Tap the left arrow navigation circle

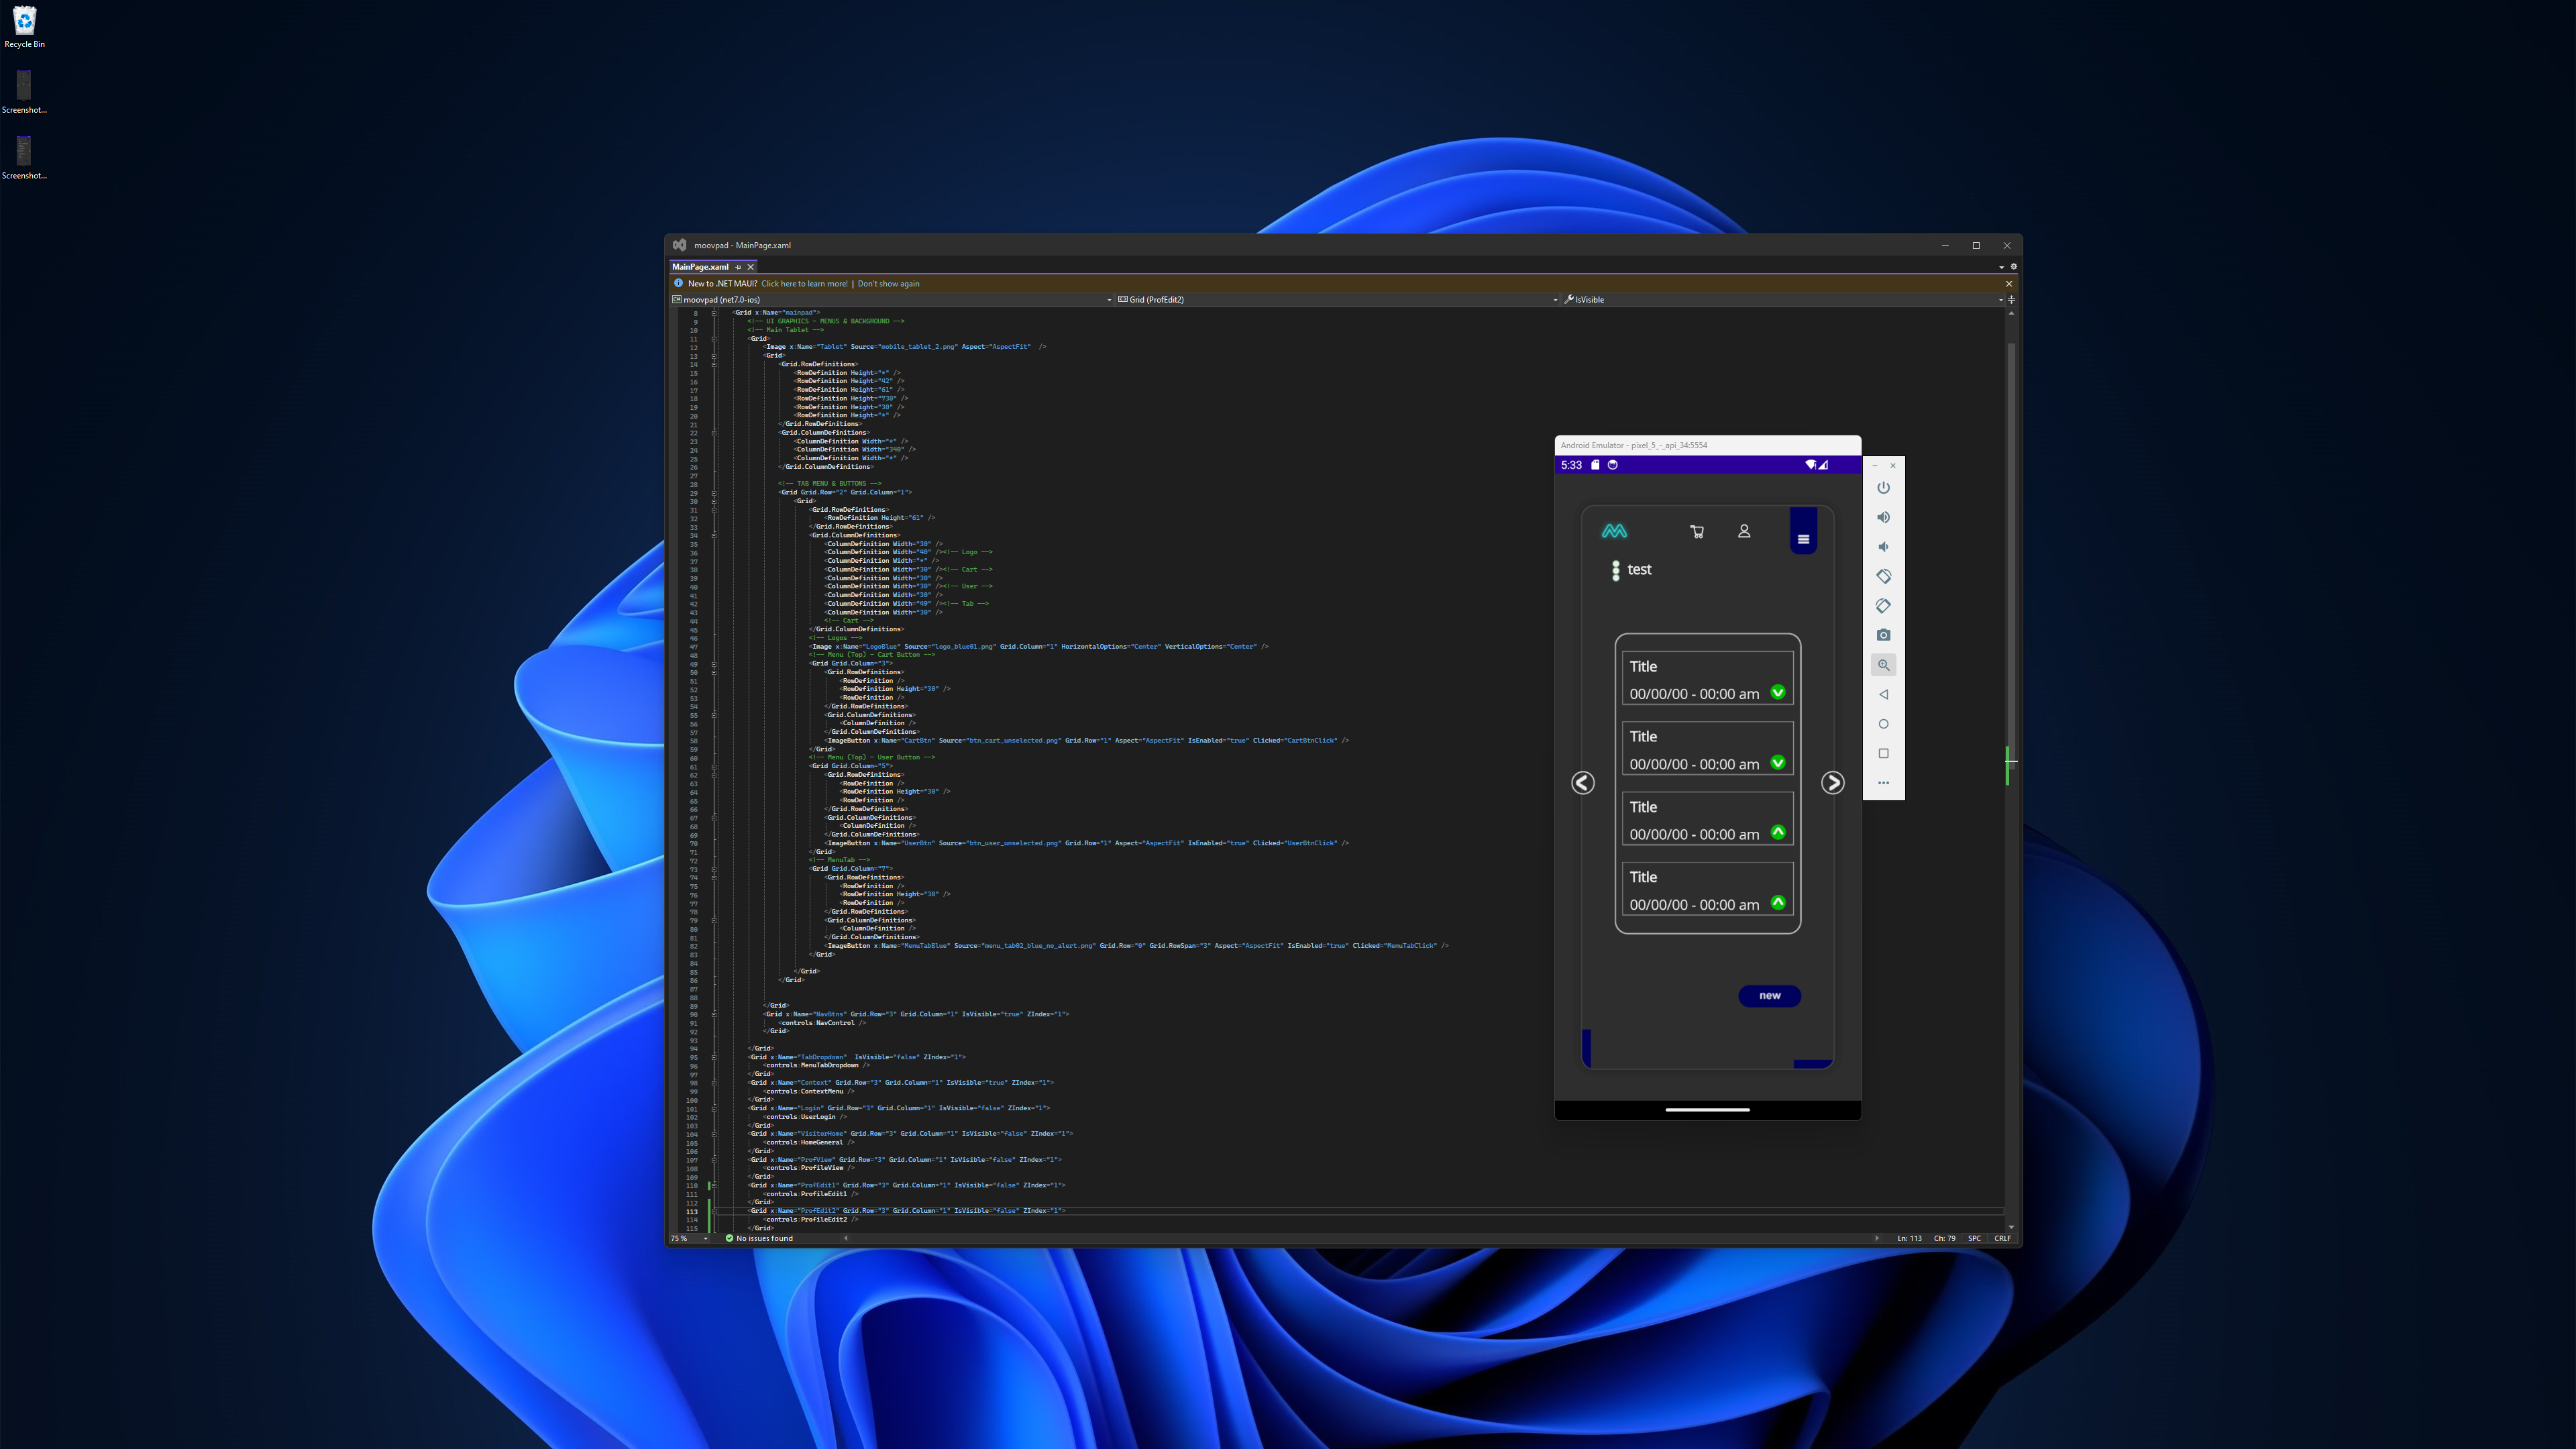coord(1583,783)
